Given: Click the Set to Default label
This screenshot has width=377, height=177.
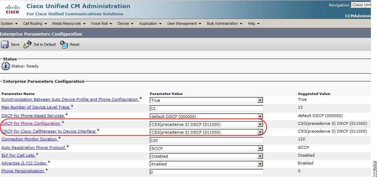Looking at the screenshot, I should pyautogui.click(x=45, y=44).
